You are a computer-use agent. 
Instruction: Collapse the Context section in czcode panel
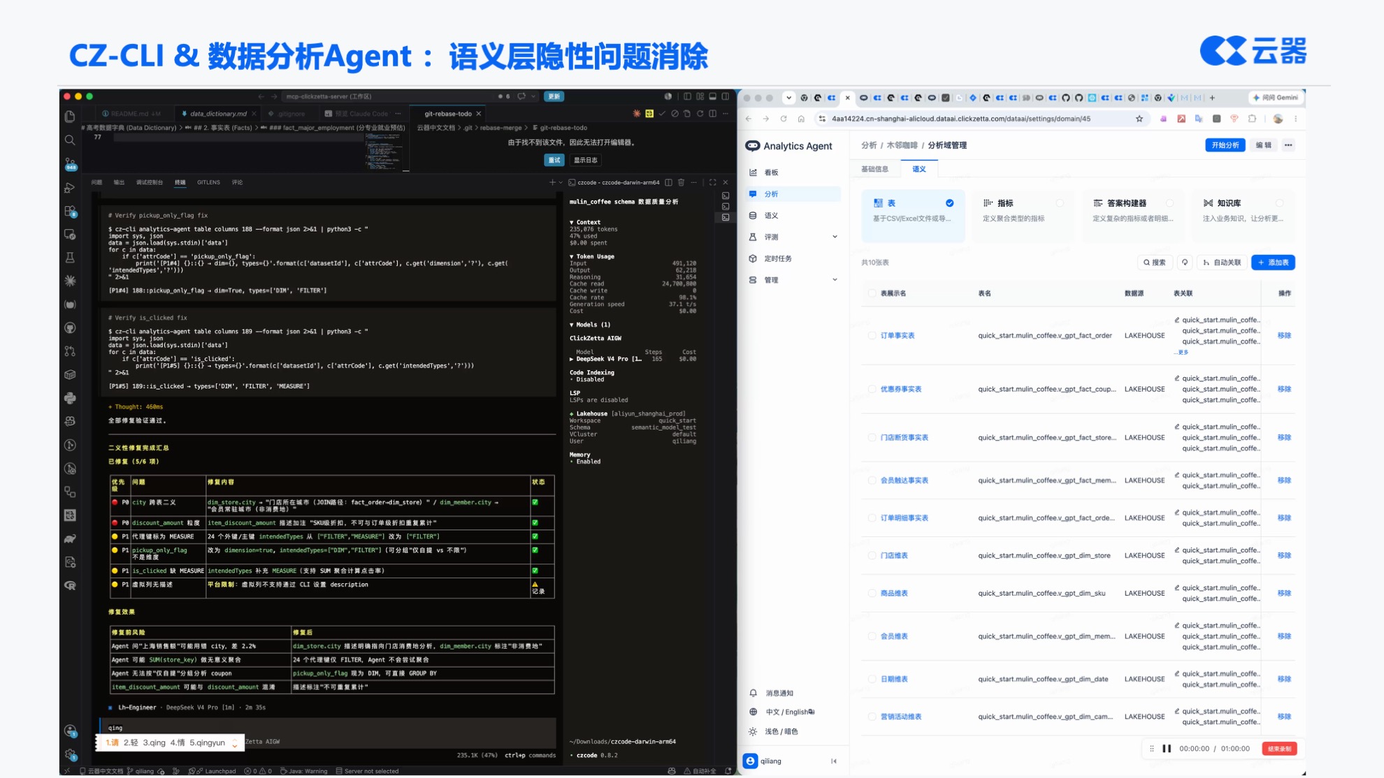(x=572, y=222)
